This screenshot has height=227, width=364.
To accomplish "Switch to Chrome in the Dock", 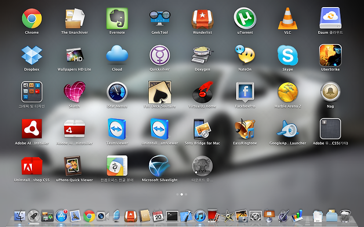I will point(89,216).
